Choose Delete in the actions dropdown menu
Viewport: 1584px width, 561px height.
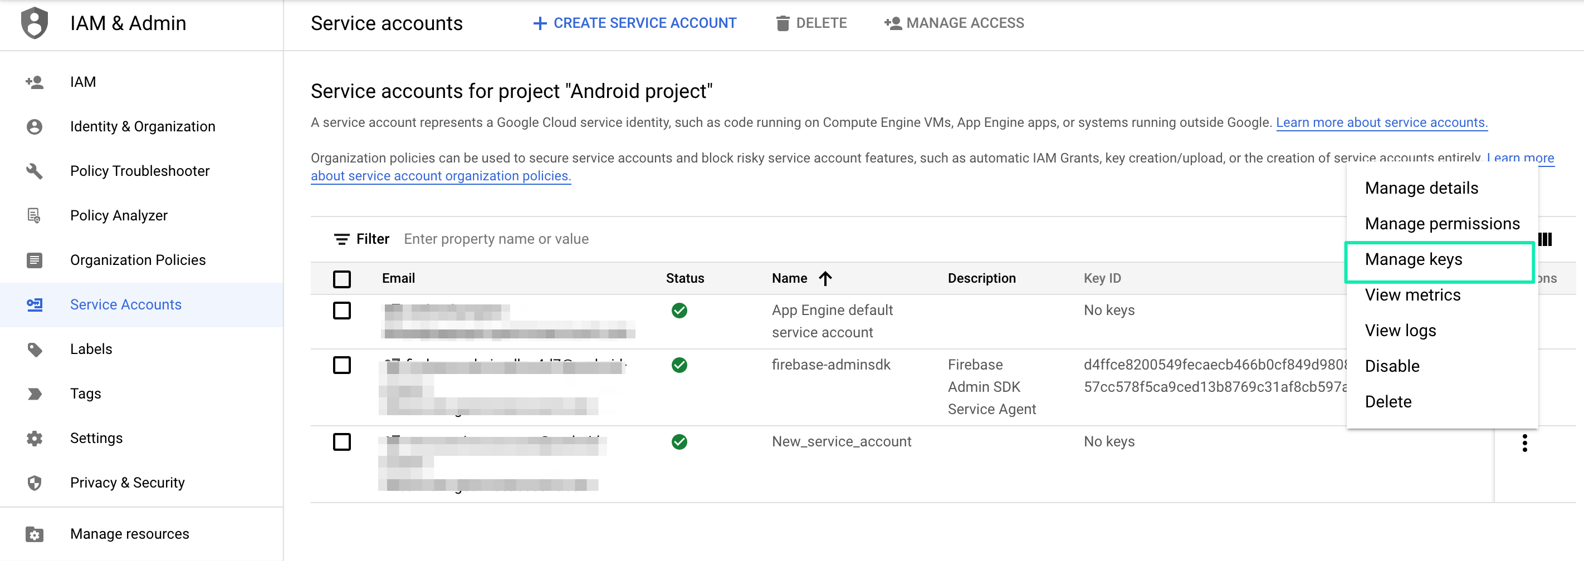[1442, 402]
